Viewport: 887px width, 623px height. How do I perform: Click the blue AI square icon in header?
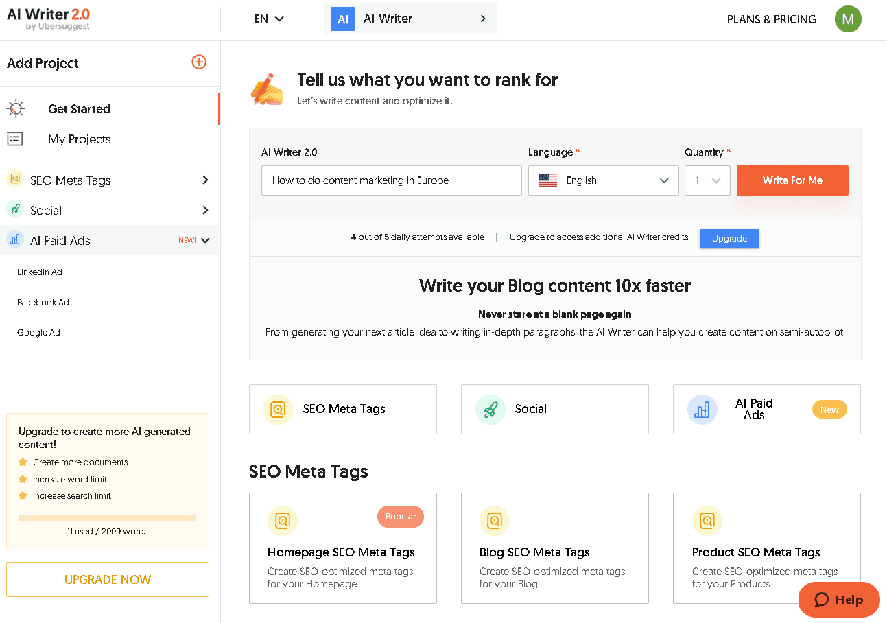tap(343, 19)
